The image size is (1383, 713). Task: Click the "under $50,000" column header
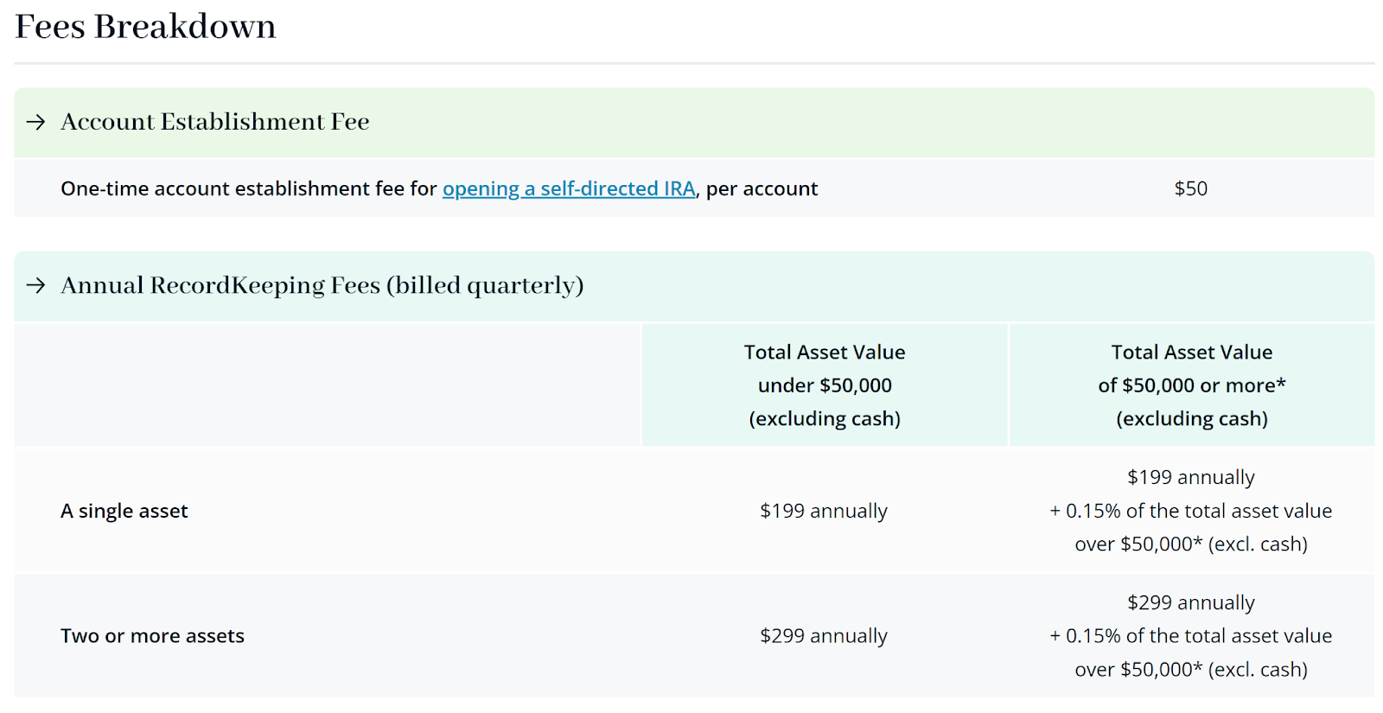[x=824, y=385]
